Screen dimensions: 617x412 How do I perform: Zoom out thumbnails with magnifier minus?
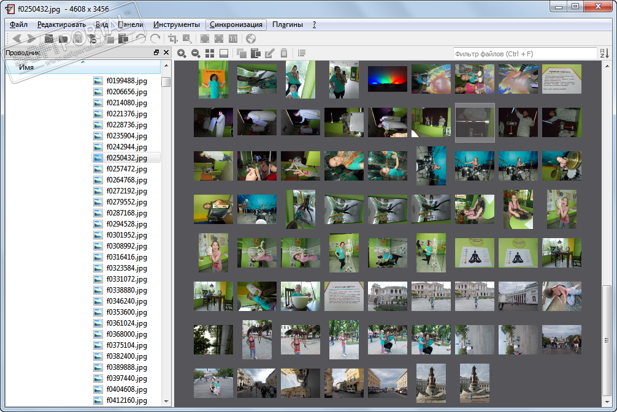[x=196, y=53]
